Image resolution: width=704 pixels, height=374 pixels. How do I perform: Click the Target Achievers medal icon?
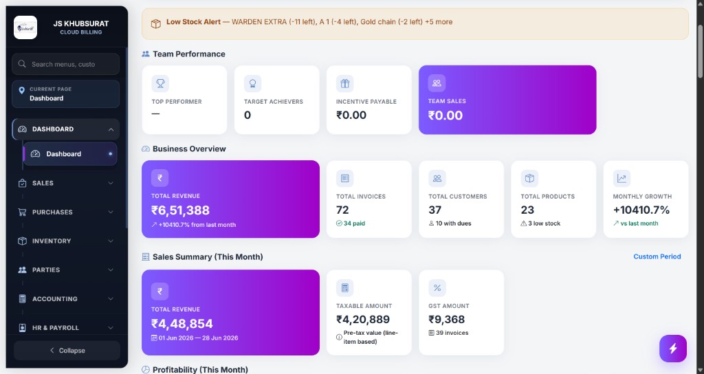(x=253, y=83)
